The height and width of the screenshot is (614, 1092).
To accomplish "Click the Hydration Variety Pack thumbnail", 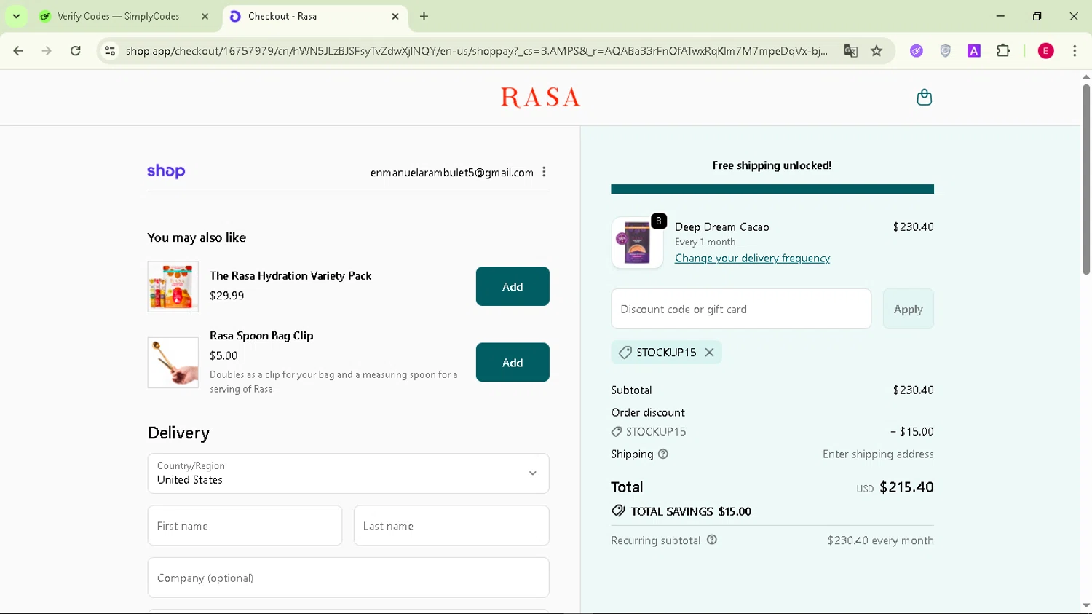I will pyautogui.click(x=173, y=287).
